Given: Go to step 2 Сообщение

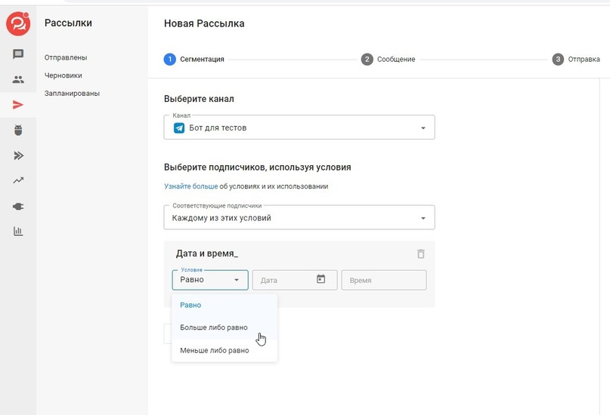Looking at the screenshot, I should [389, 59].
